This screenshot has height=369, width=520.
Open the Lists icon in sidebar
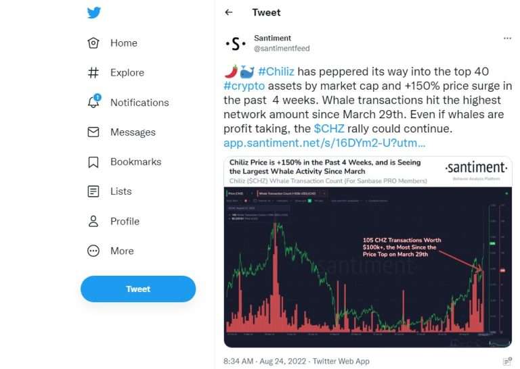93,191
